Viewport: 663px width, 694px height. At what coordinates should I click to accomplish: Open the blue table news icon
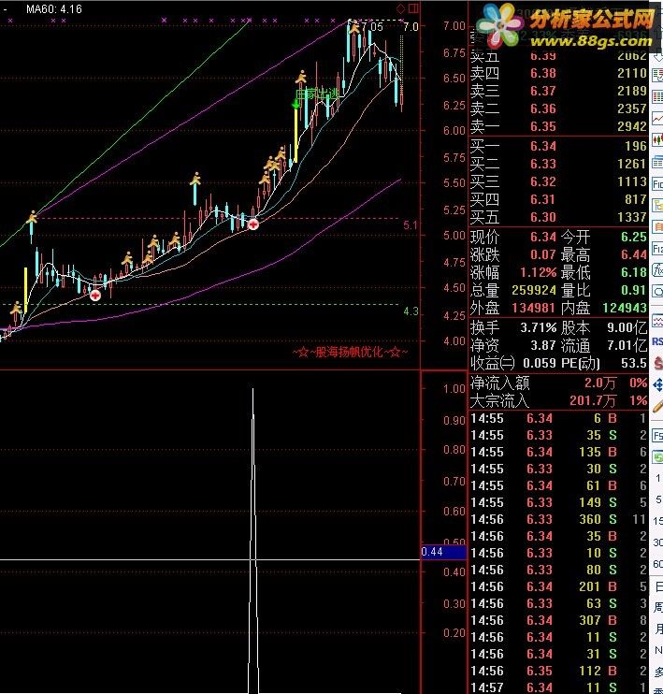coord(657,162)
